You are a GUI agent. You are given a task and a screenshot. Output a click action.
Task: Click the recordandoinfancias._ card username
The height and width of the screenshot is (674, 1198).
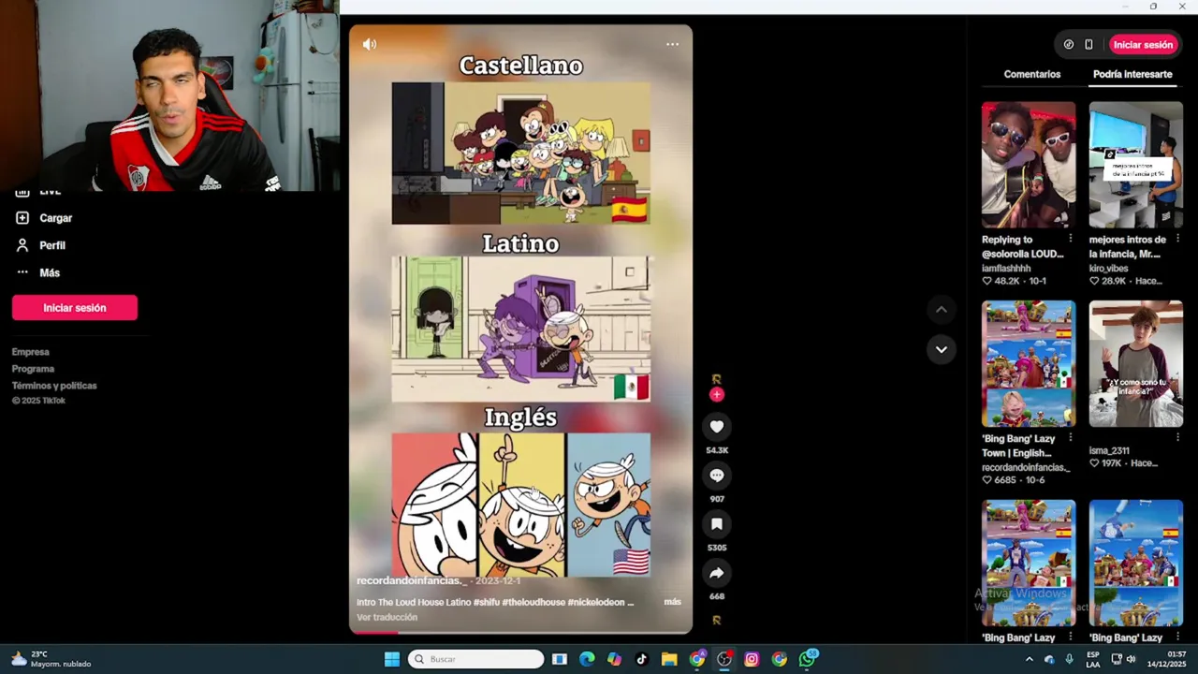click(x=1026, y=467)
